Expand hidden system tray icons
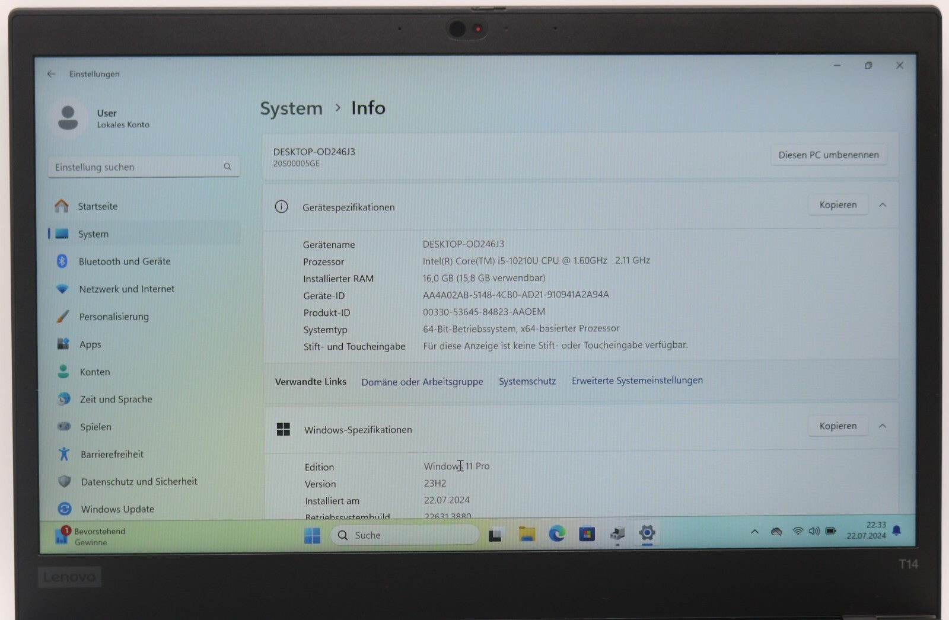 click(x=754, y=532)
